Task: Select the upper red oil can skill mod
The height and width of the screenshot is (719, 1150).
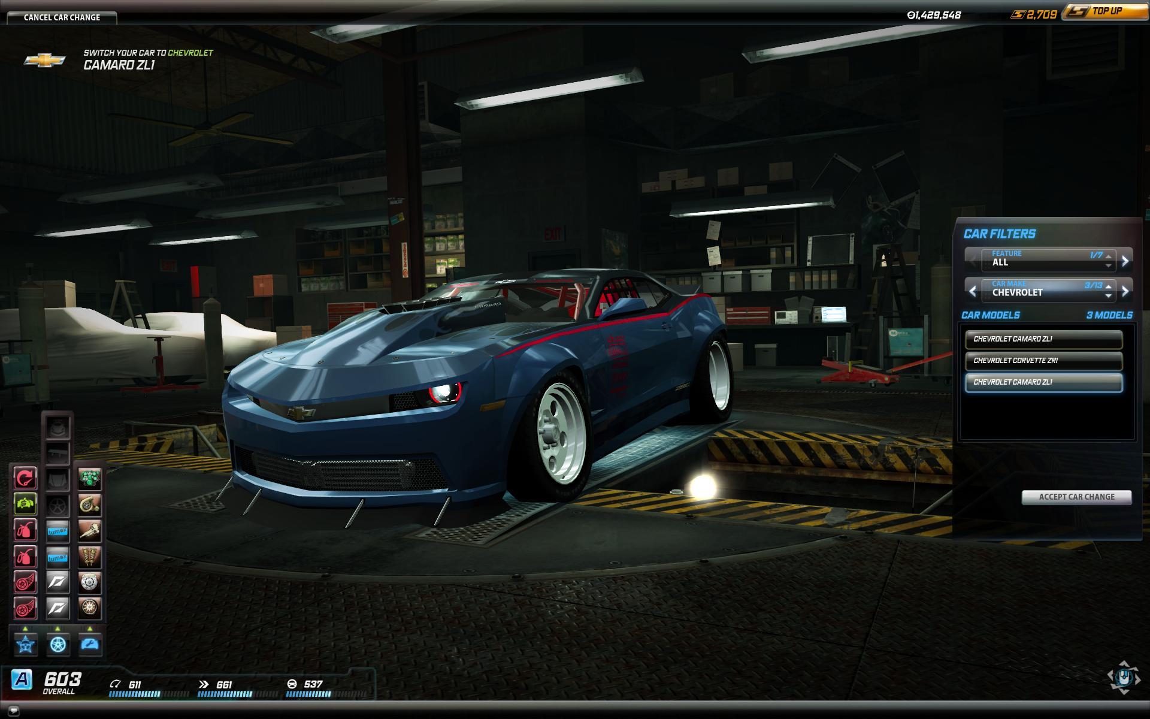Action: pyautogui.click(x=25, y=530)
